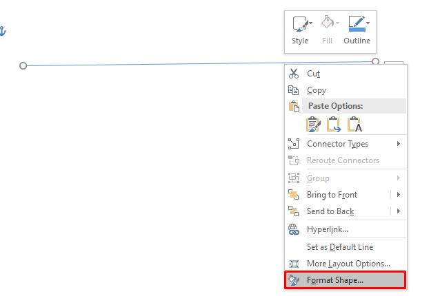Choose Set as Default Line
The height and width of the screenshot is (296, 440).
tap(346, 247)
